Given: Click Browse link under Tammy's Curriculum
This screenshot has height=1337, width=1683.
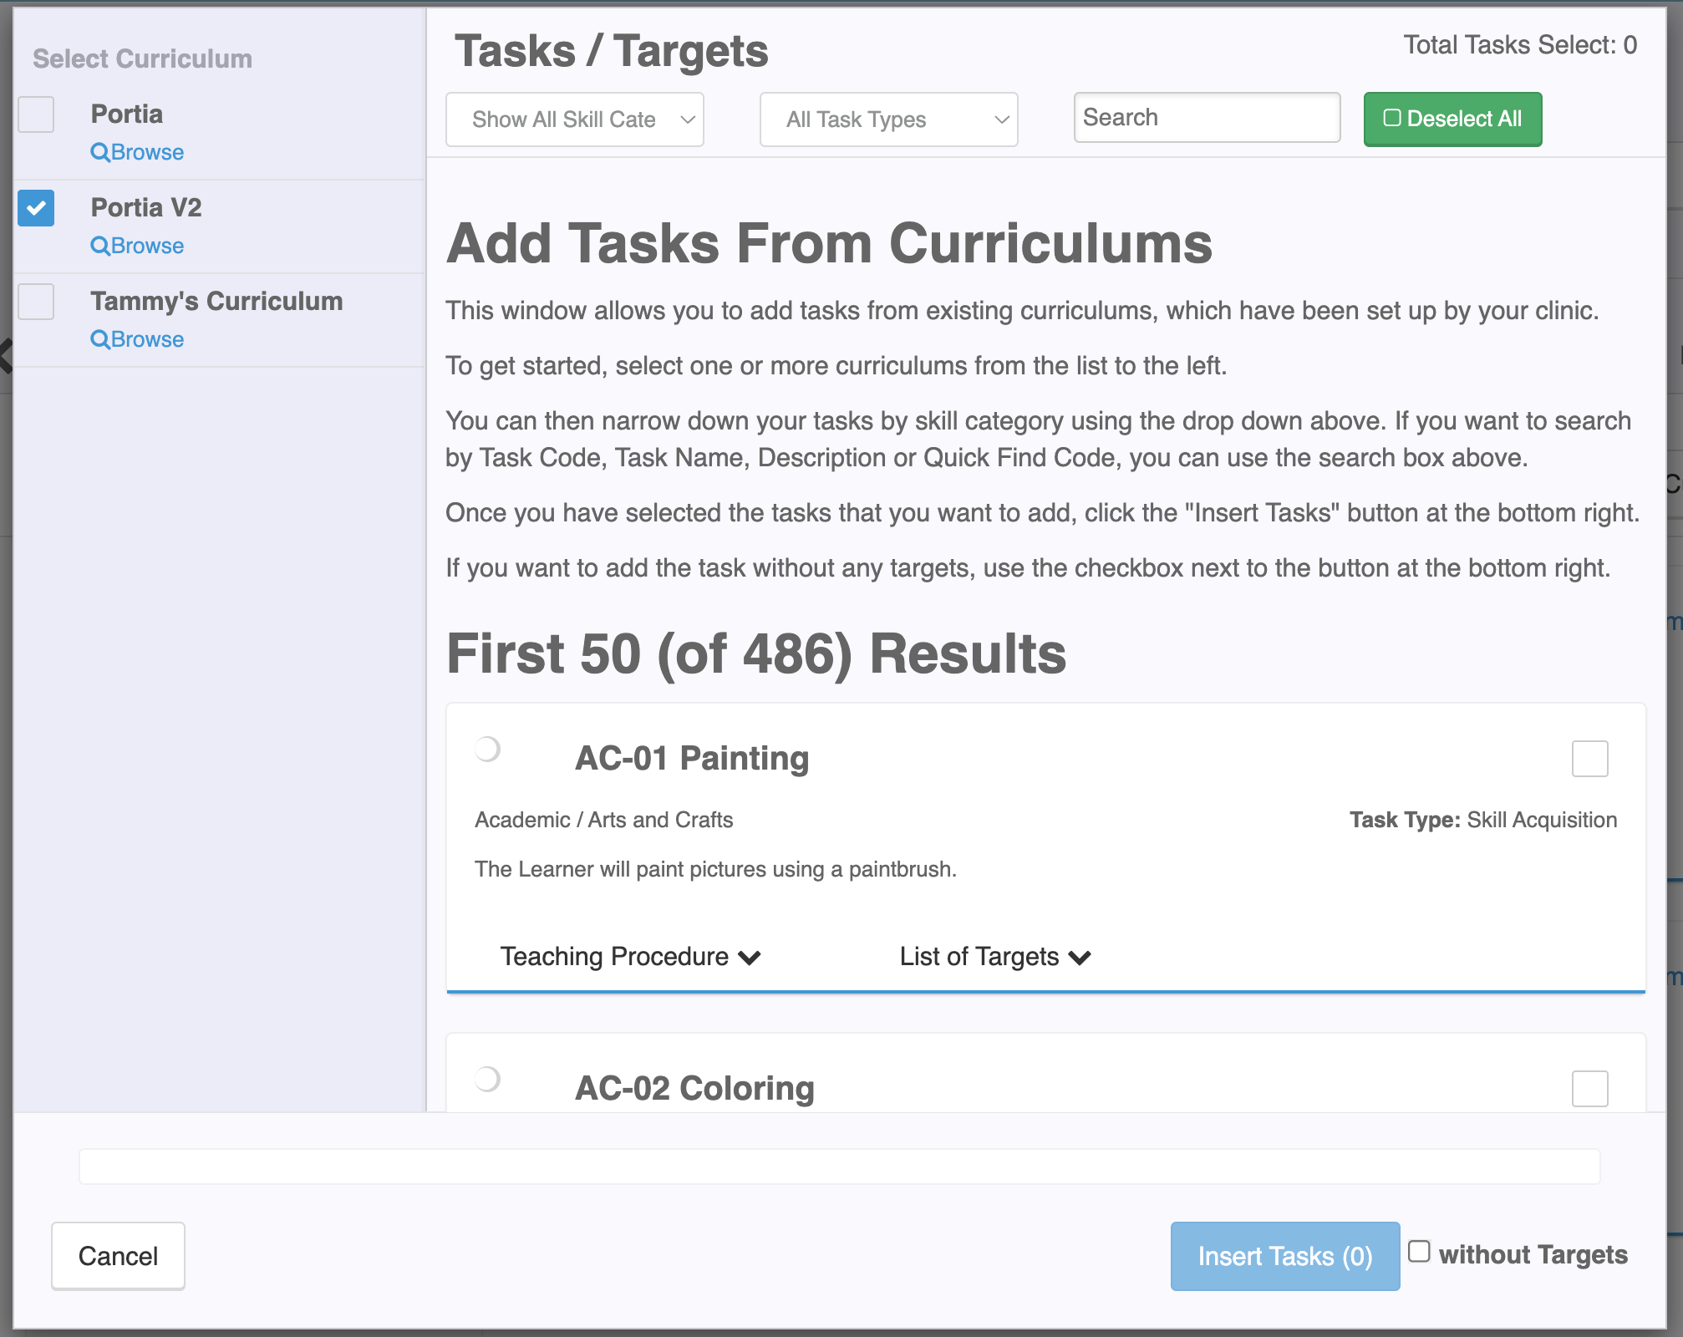Looking at the screenshot, I should 147,339.
